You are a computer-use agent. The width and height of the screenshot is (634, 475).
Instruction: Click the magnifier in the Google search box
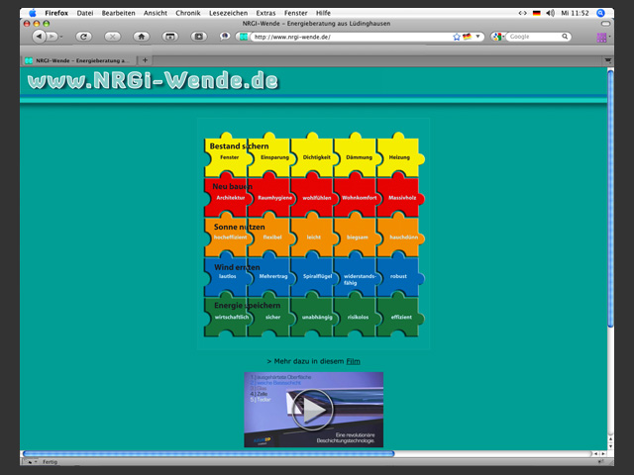565,37
